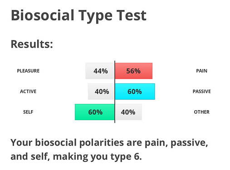This screenshot has height=170, width=230.
Task: Click the PLEASURE label
Action: pyautogui.click(x=28, y=71)
